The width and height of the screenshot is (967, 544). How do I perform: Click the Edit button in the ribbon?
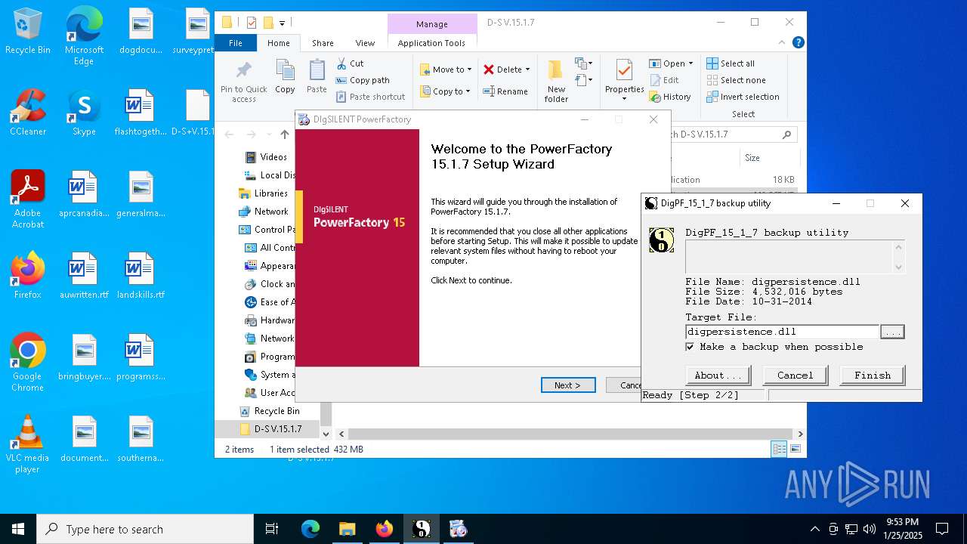tap(664, 80)
